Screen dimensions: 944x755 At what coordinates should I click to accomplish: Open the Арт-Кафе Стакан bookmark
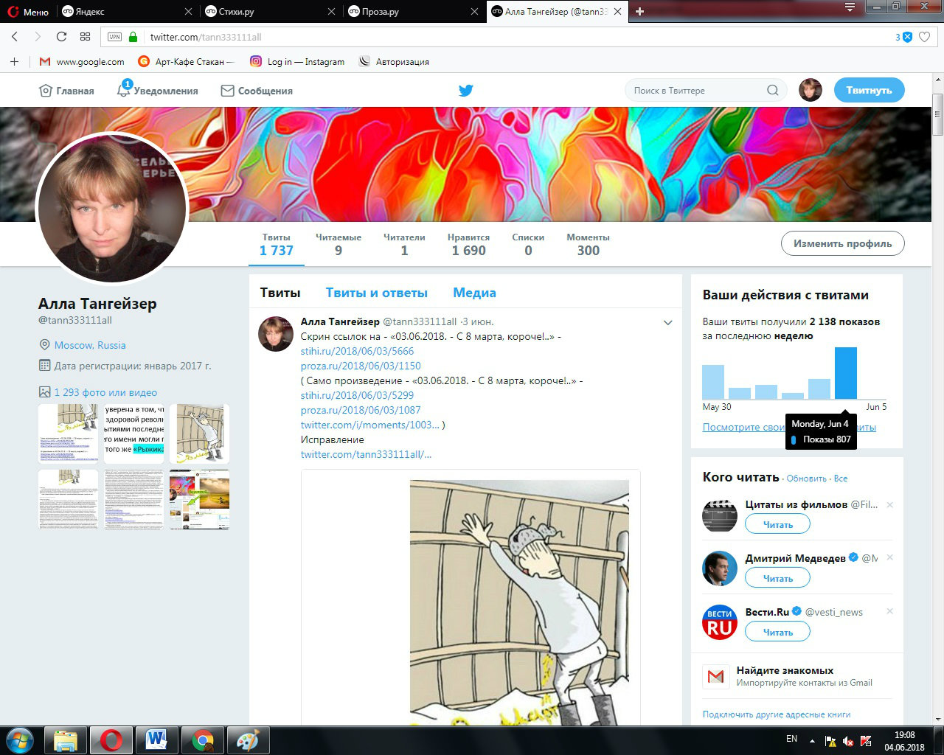click(x=186, y=62)
